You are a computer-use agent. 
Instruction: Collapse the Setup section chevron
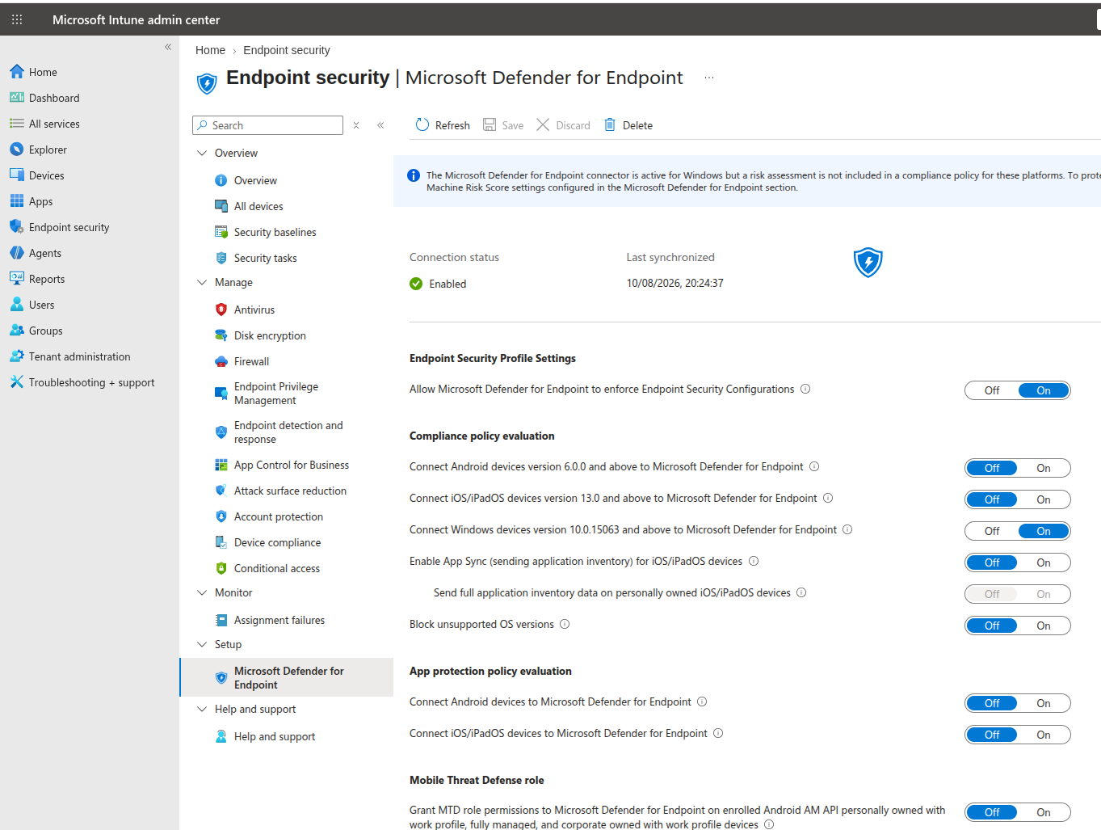pos(202,644)
